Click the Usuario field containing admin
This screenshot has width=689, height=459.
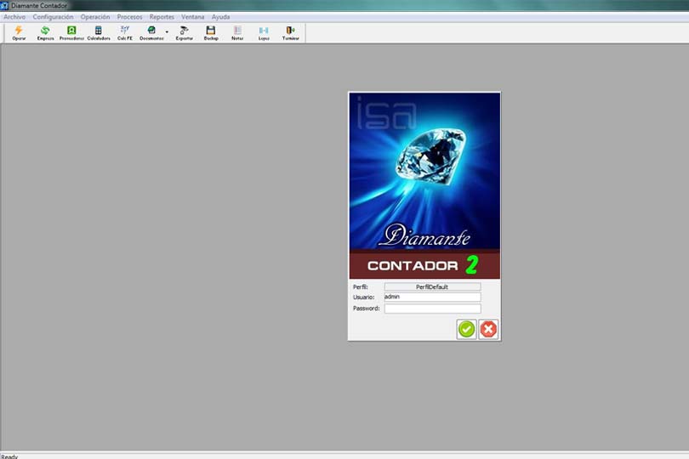[x=432, y=297]
